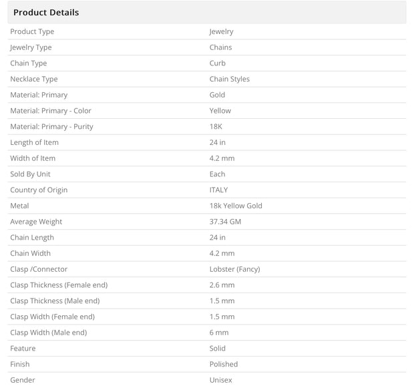Select the Clasp Thickness (Female end) label
The height and width of the screenshot is (392, 414).
pos(59,285)
